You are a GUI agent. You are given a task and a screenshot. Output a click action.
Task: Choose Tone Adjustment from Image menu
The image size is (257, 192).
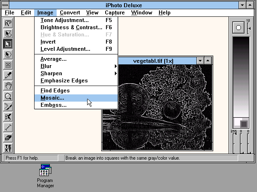click(x=76, y=20)
